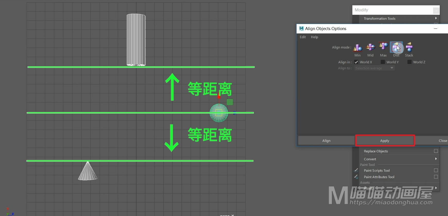
Task: Click the Modify menu tear-off box
Action: tap(436, 10)
